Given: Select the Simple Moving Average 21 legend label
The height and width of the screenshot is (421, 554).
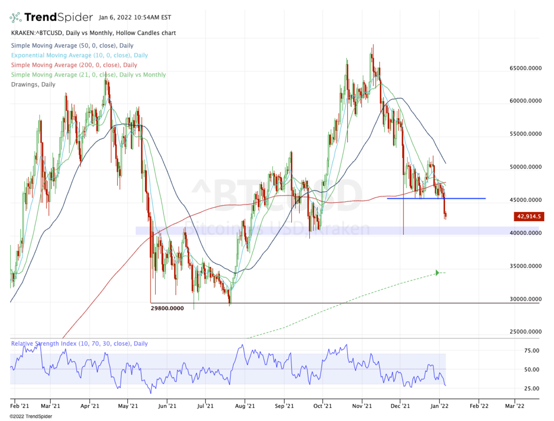Looking at the screenshot, I should pyautogui.click(x=88, y=75).
